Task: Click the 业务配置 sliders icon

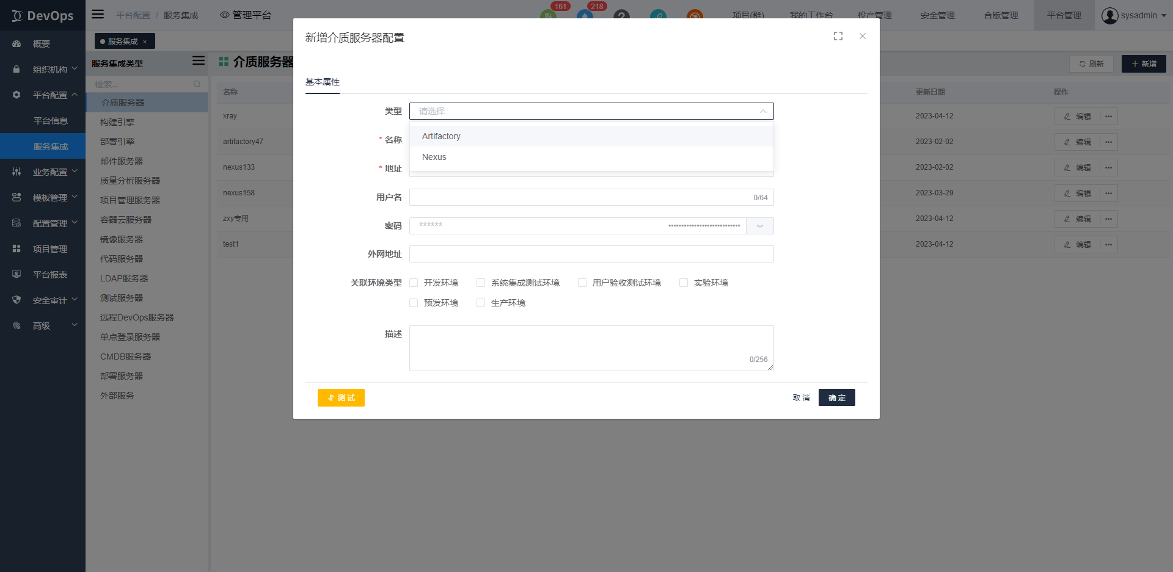Action: pos(16,172)
